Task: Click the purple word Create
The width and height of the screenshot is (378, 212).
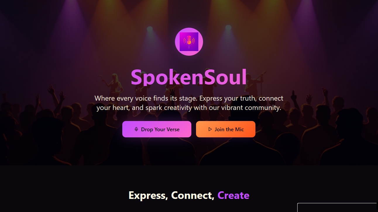Action: click(233, 195)
